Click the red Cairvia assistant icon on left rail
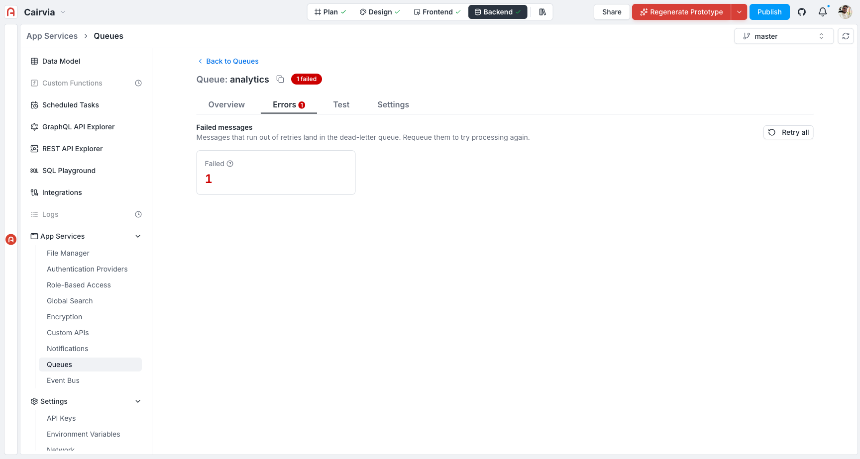The height and width of the screenshot is (459, 860). pos(11,239)
